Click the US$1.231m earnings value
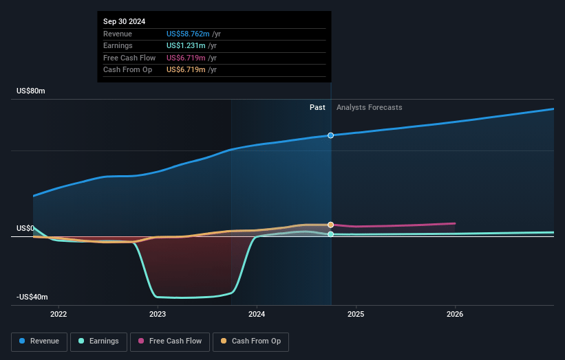565x360 pixels. (186, 45)
